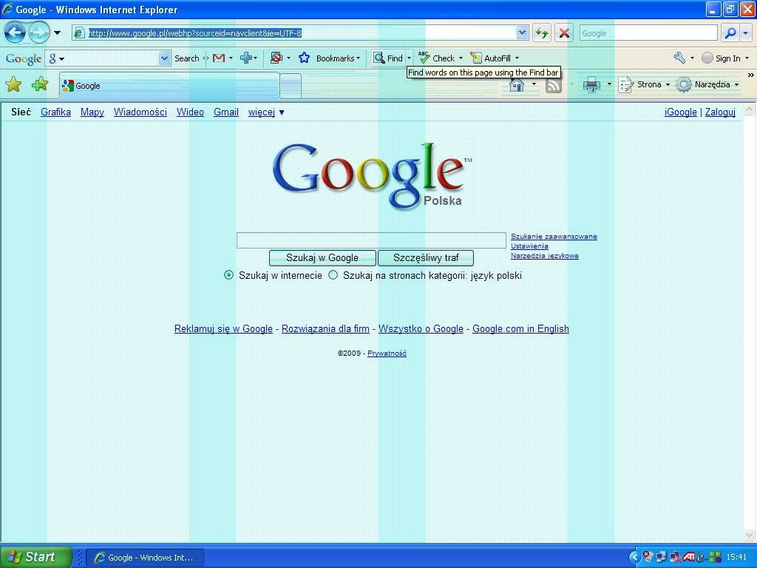Click the Windows Start button
The height and width of the screenshot is (568, 757).
[x=35, y=557]
